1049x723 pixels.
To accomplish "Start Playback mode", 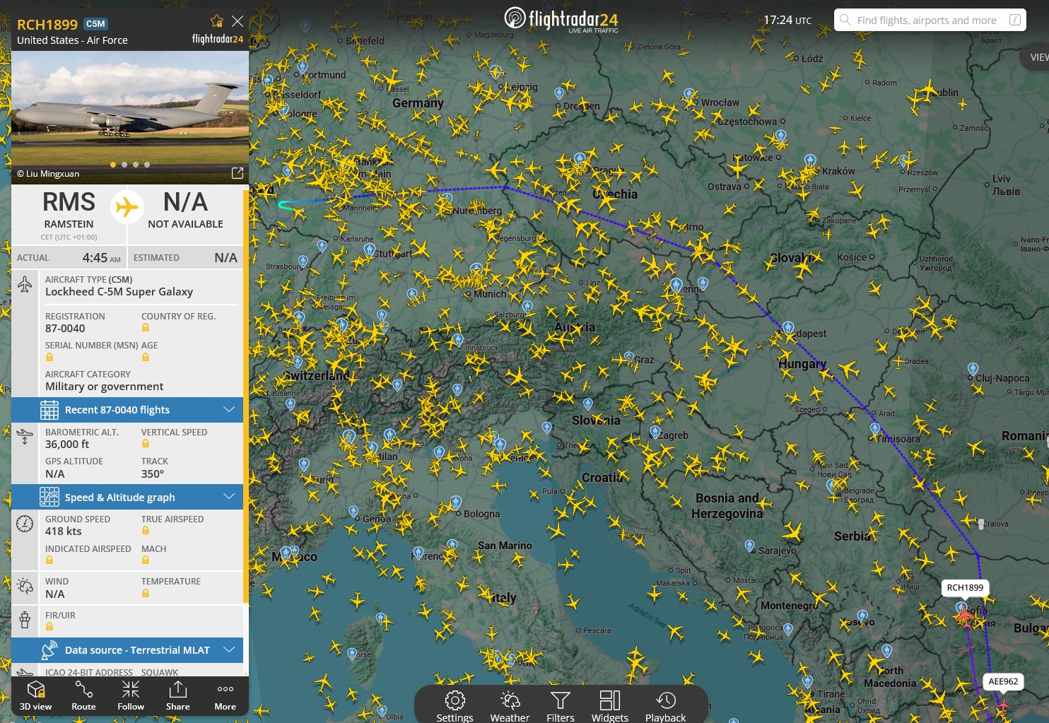I will [x=665, y=705].
